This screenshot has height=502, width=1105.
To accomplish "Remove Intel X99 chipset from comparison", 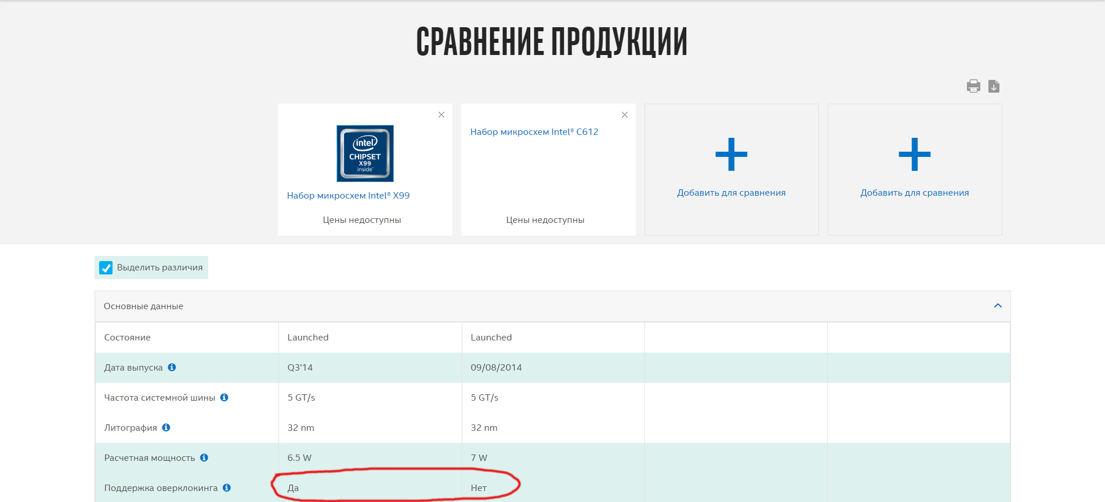I will 441,115.
